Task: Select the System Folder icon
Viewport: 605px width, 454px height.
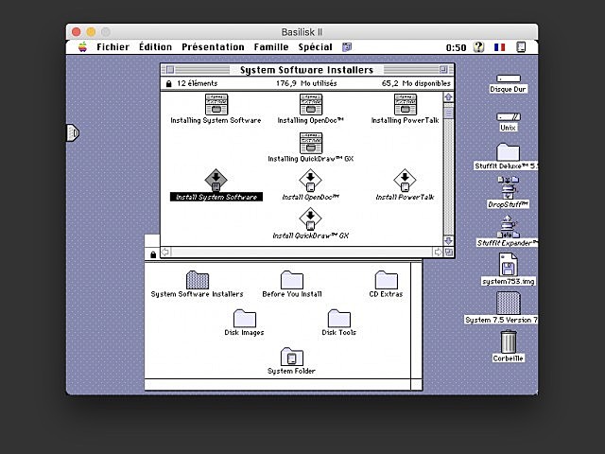Action: coord(292,357)
